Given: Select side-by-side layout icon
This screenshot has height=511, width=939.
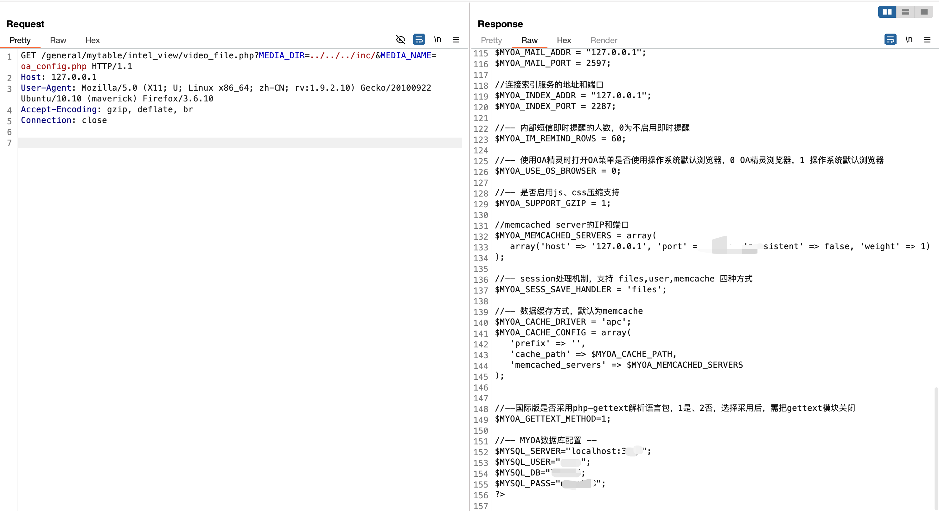Looking at the screenshot, I should (887, 12).
